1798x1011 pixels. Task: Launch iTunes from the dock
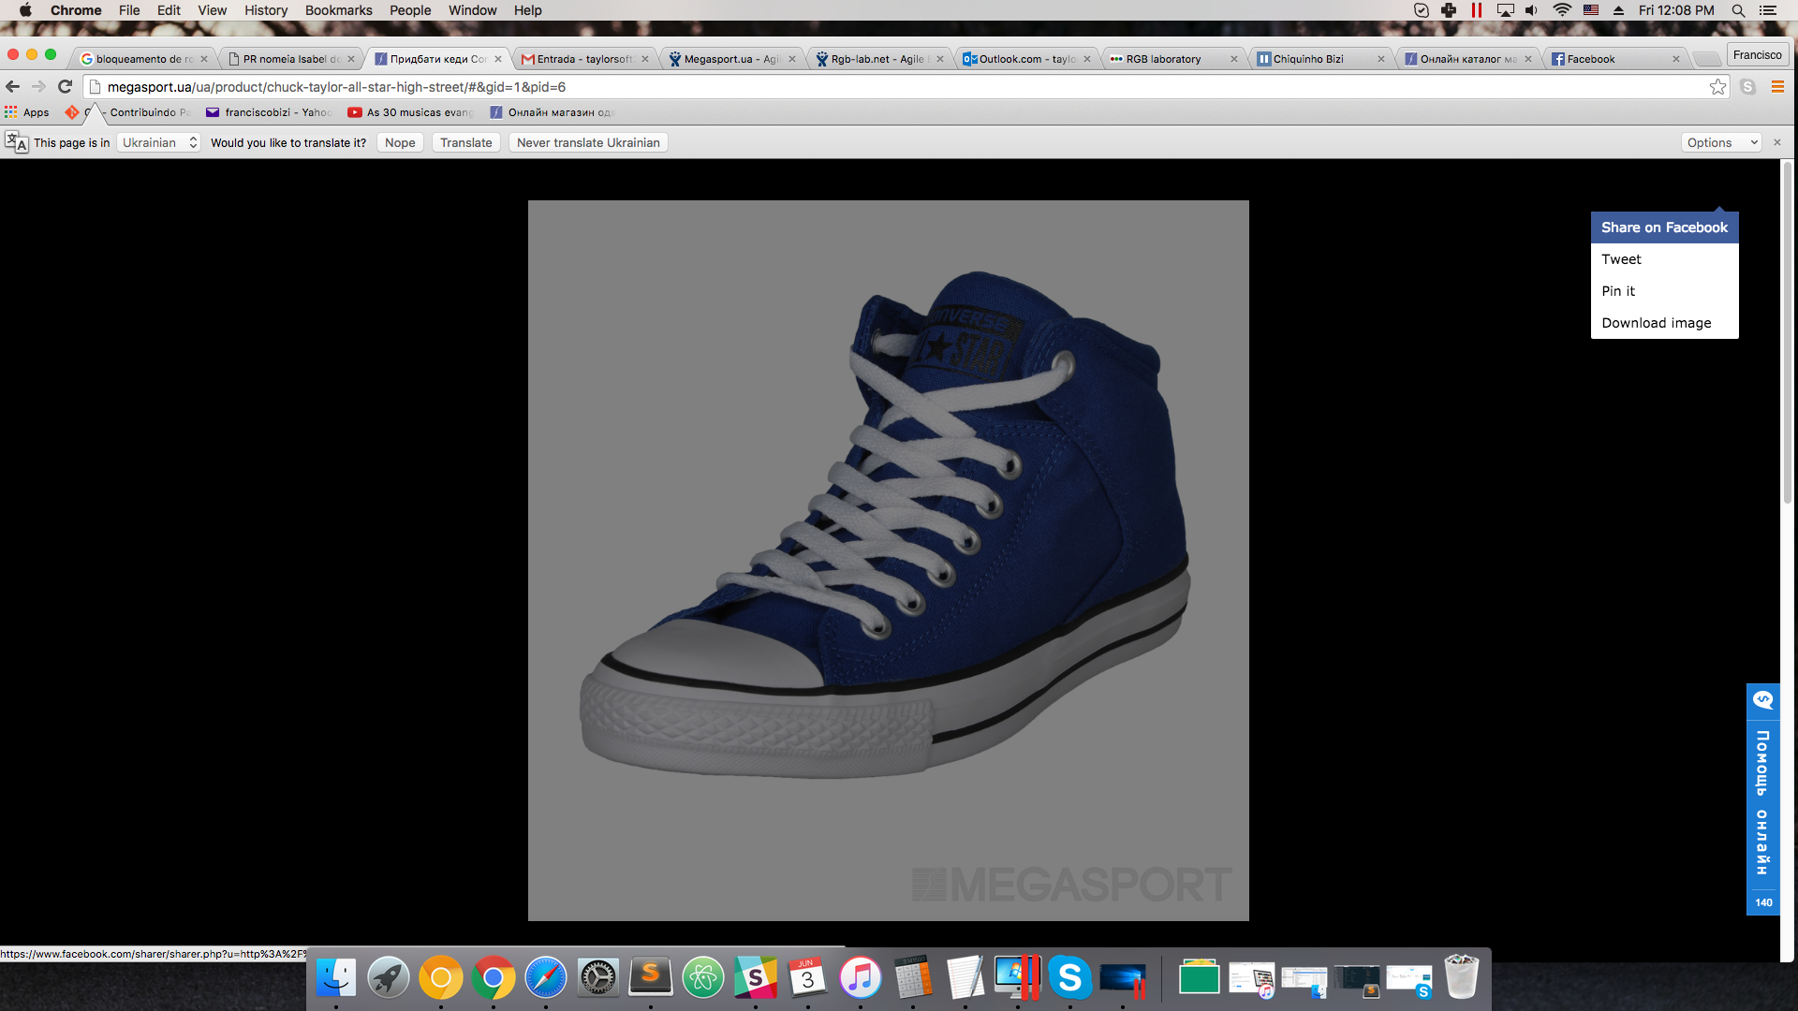(x=860, y=978)
